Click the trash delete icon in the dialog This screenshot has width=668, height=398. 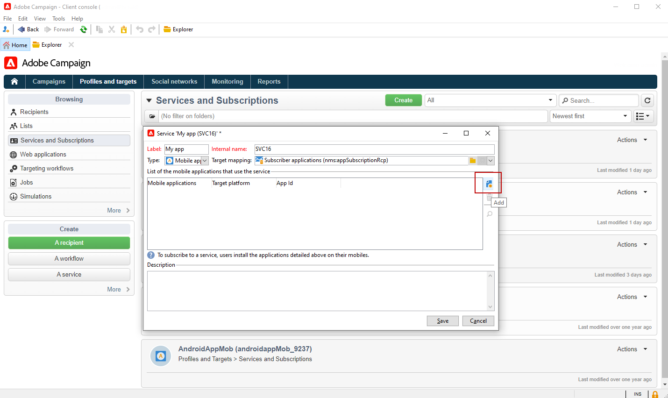[489, 198]
